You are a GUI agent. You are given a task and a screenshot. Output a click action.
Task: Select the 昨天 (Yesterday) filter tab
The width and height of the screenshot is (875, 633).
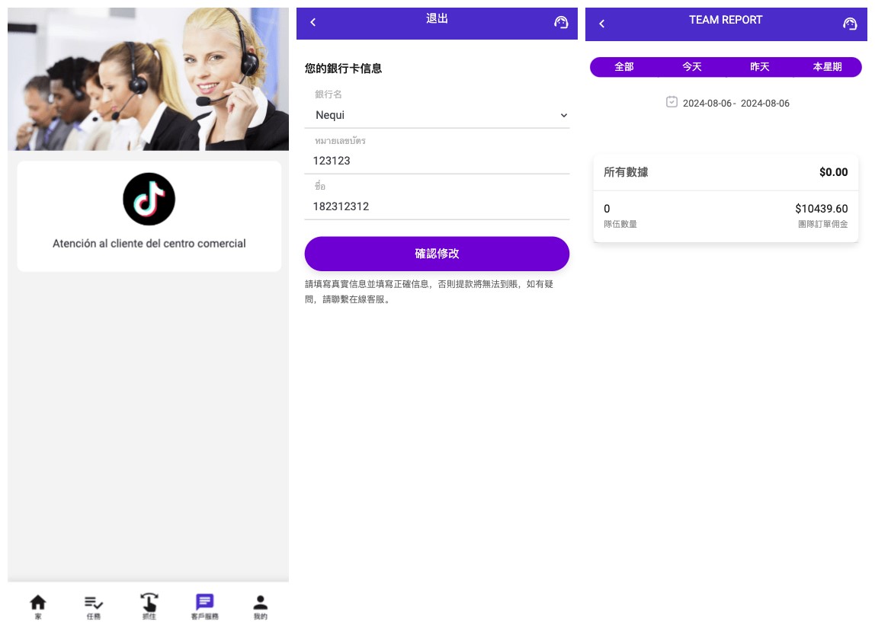(x=760, y=67)
